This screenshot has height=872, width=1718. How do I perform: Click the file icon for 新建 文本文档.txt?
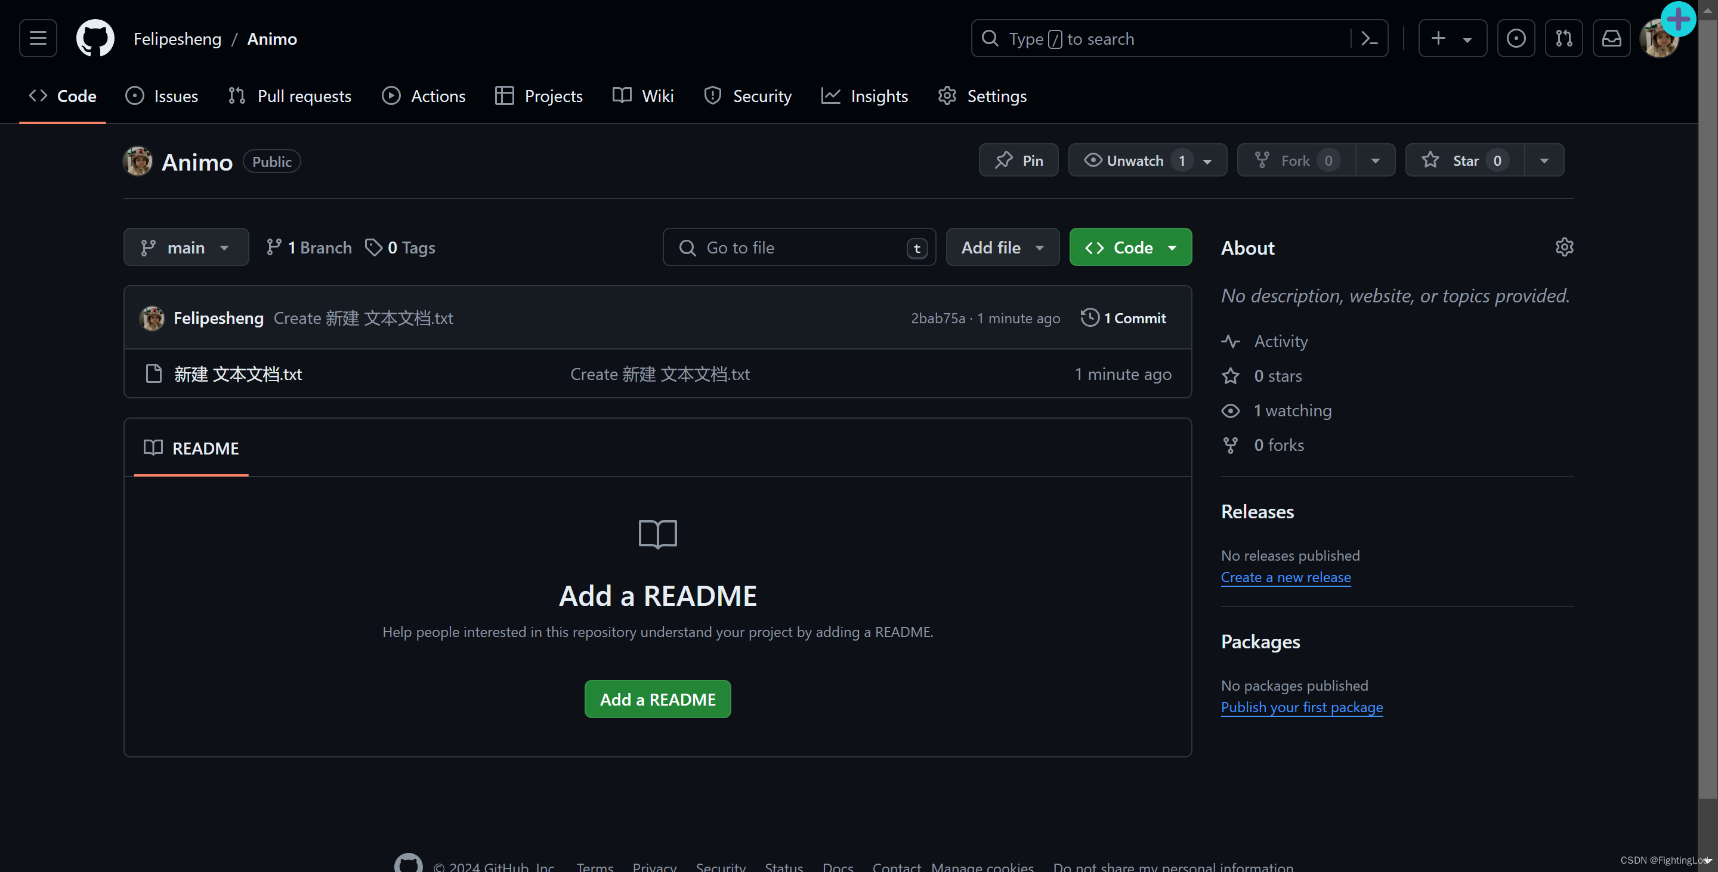[x=153, y=373]
